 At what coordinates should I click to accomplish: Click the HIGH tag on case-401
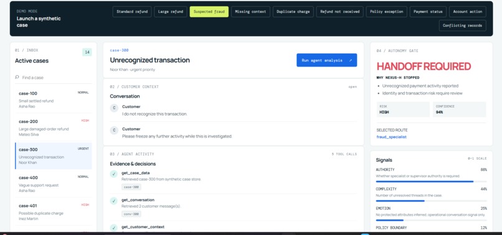point(85,205)
